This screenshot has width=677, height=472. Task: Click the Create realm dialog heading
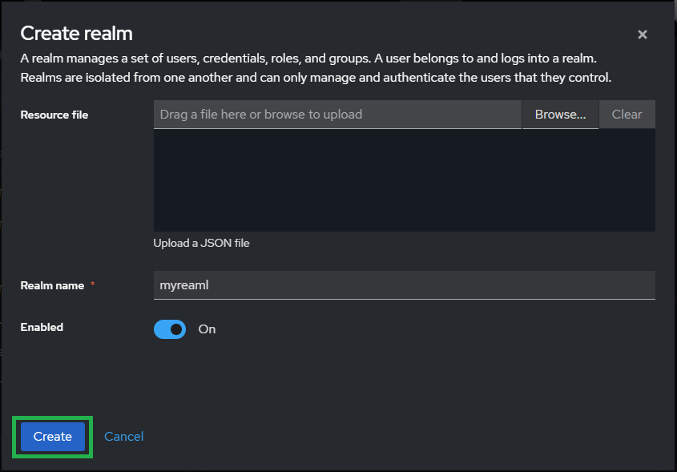(x=76, y=33)
